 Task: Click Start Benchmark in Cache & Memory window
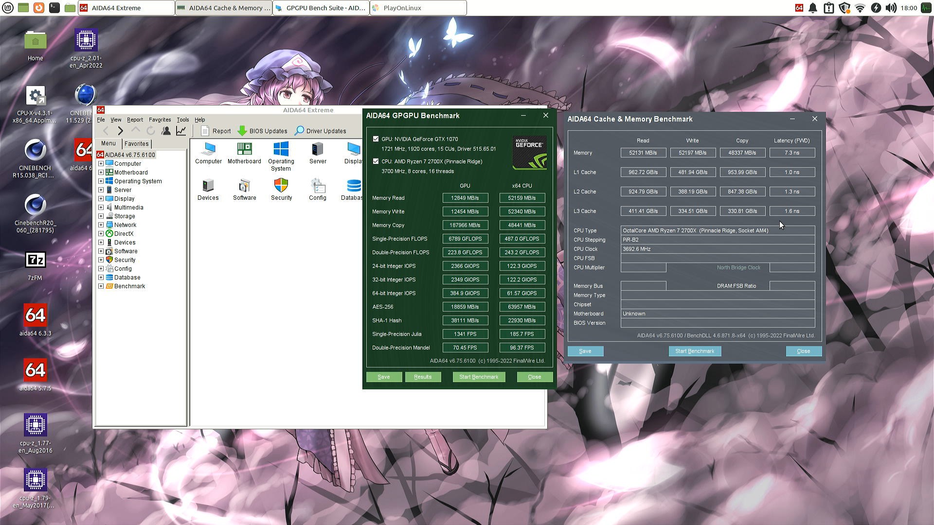point(695,351)
